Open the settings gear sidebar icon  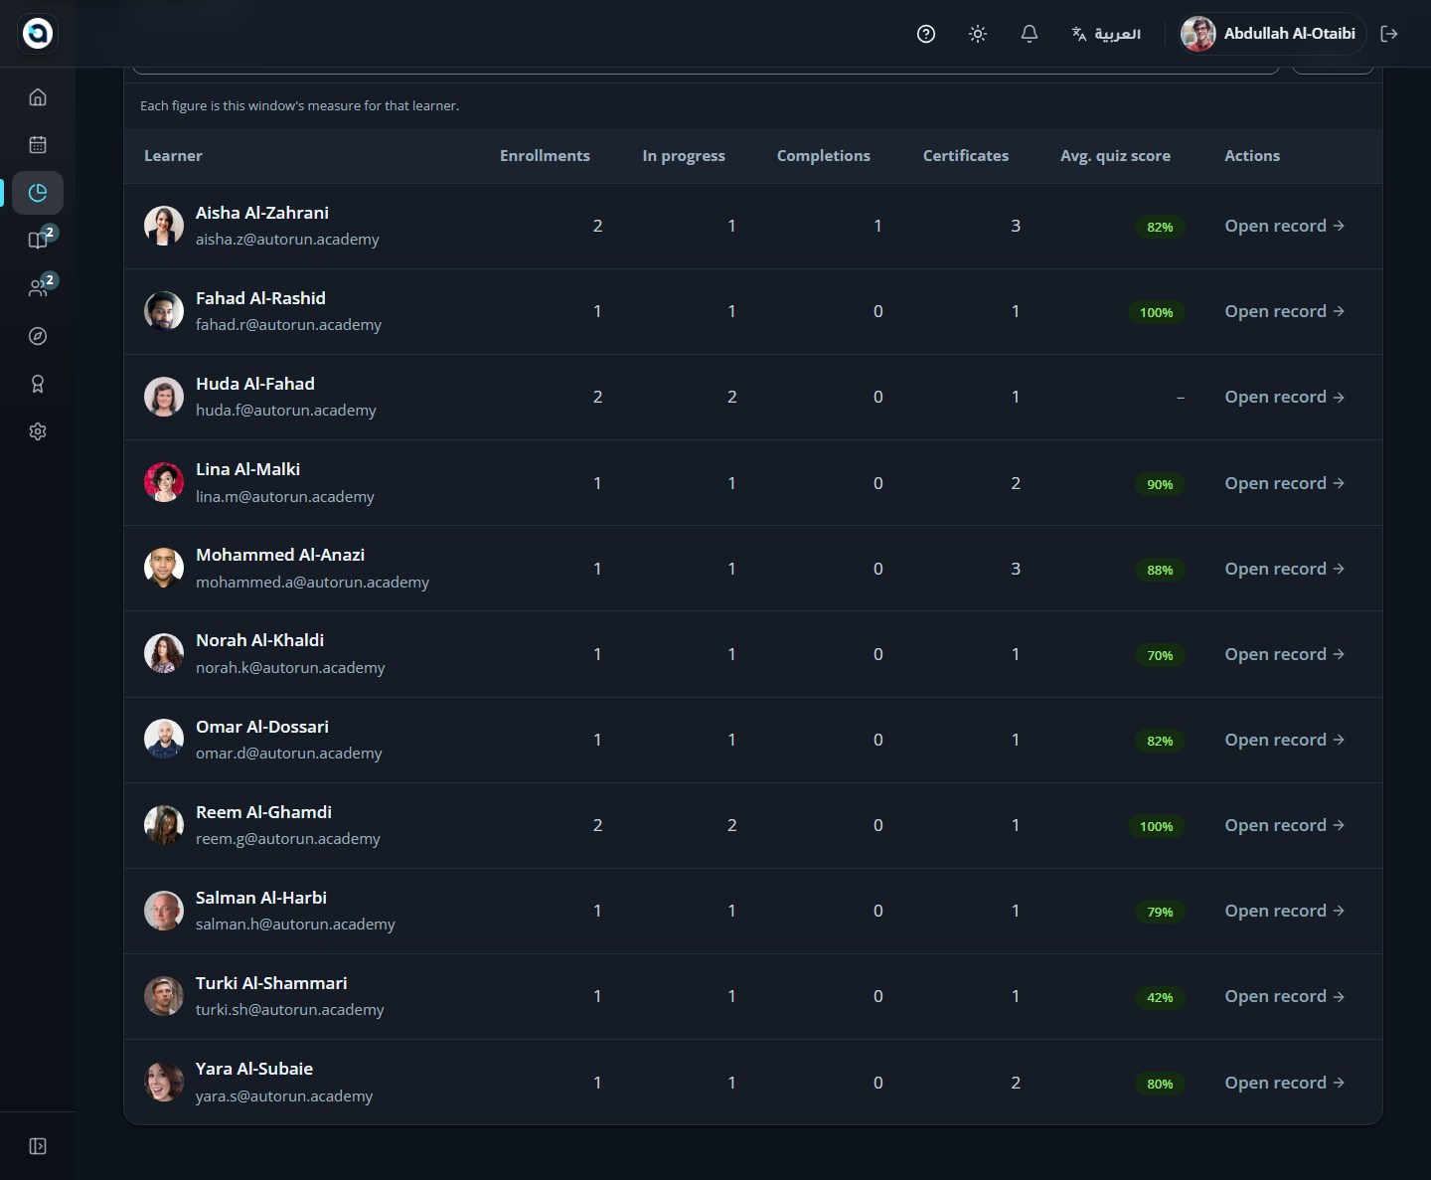38,431
